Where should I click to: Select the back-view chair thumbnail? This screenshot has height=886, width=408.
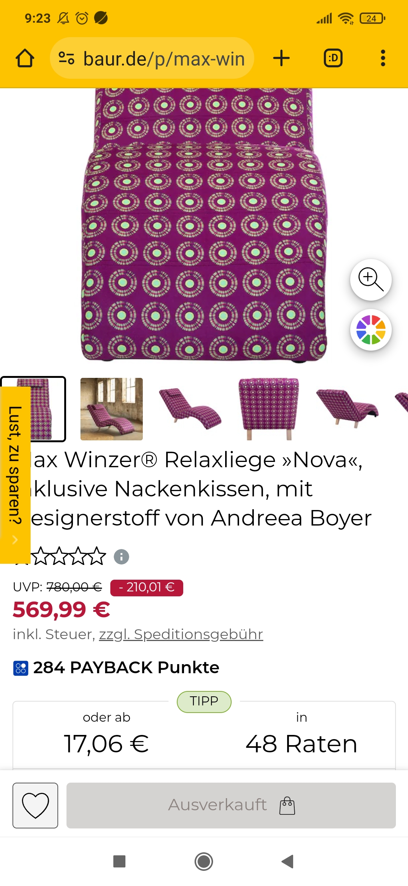tap(269, 409)
